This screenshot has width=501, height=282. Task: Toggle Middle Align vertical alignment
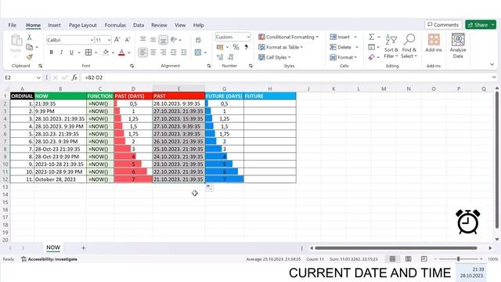[153, 40]
